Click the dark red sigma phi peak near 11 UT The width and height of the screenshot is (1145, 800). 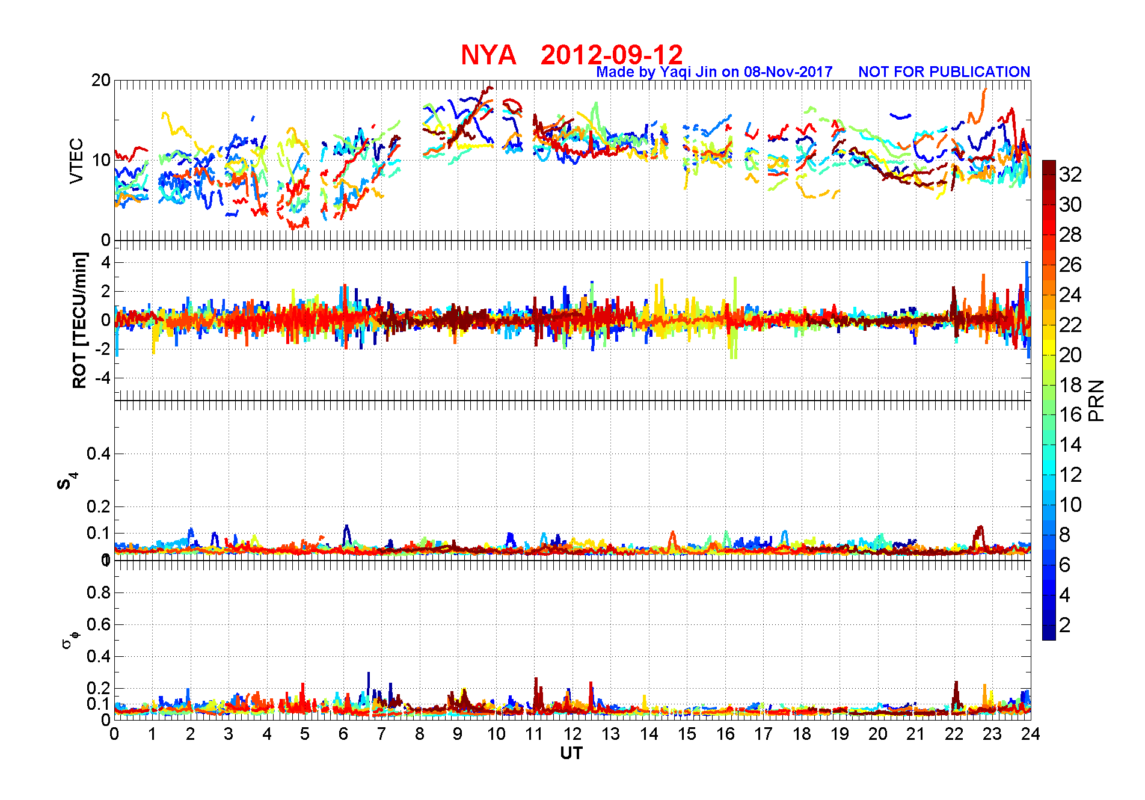tap(536, 692)
